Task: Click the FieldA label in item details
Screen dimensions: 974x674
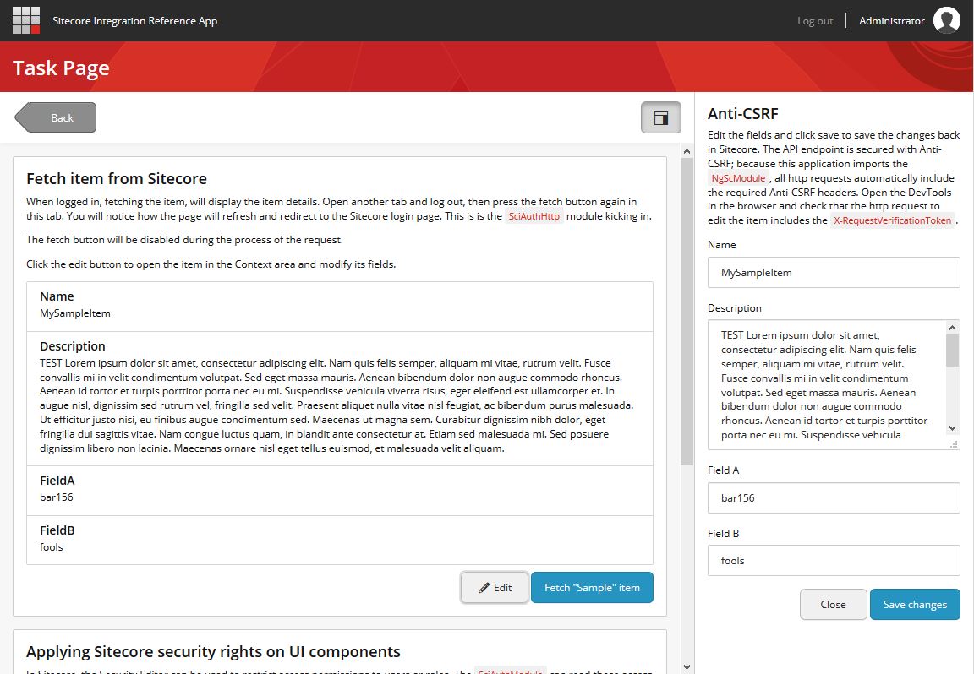Action: click(57, 481)
